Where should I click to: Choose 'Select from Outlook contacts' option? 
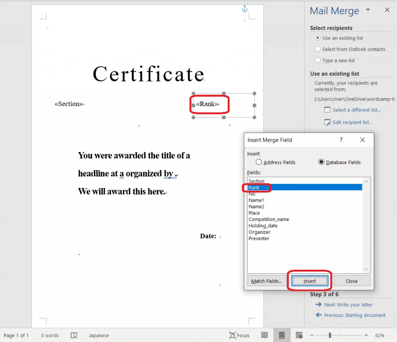tap(318, 49)
